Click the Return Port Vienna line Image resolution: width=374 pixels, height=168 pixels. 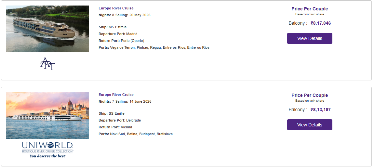tap(115, 127)
